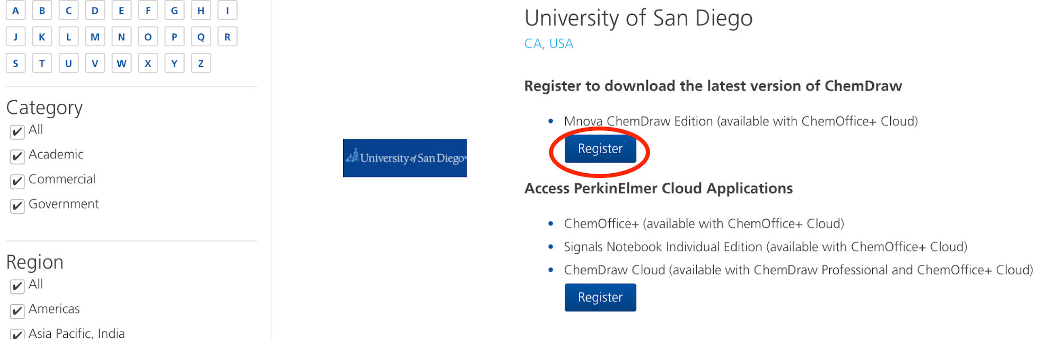Jump to letter G in the index
Screen dimensions: 1060x339
click(174, 10)
